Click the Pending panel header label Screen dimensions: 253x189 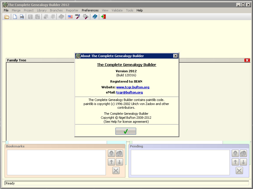point(137,146)
